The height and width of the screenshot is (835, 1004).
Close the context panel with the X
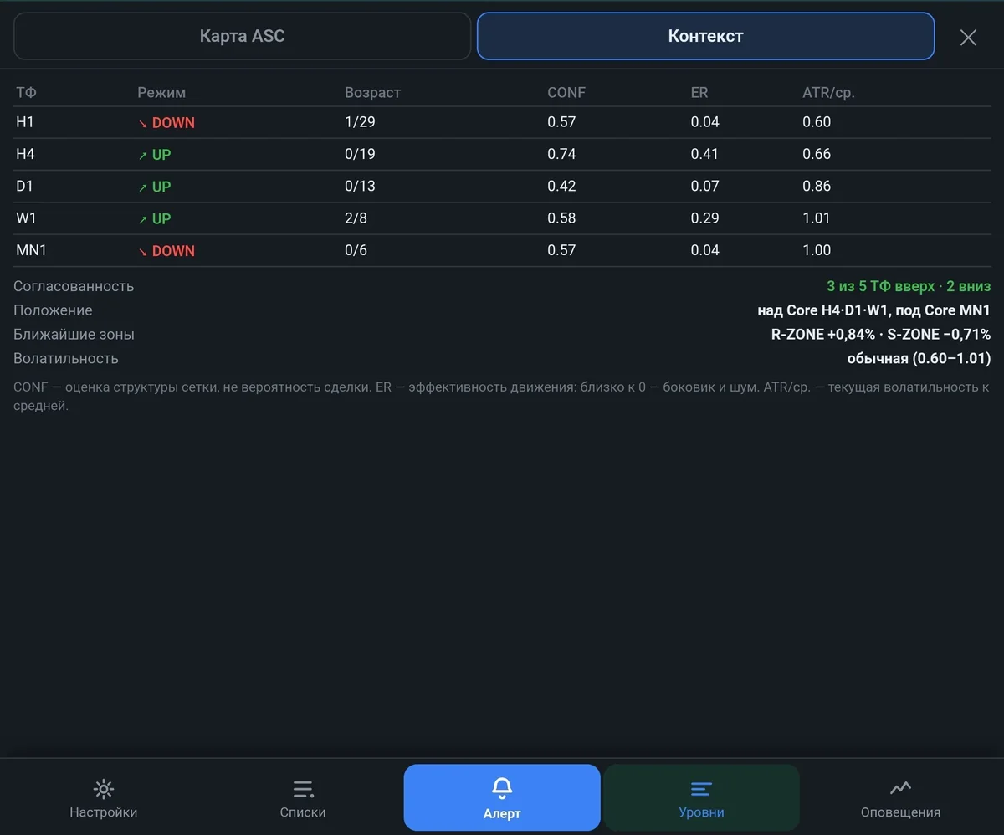pyautogui.click(x=968, y=37)
